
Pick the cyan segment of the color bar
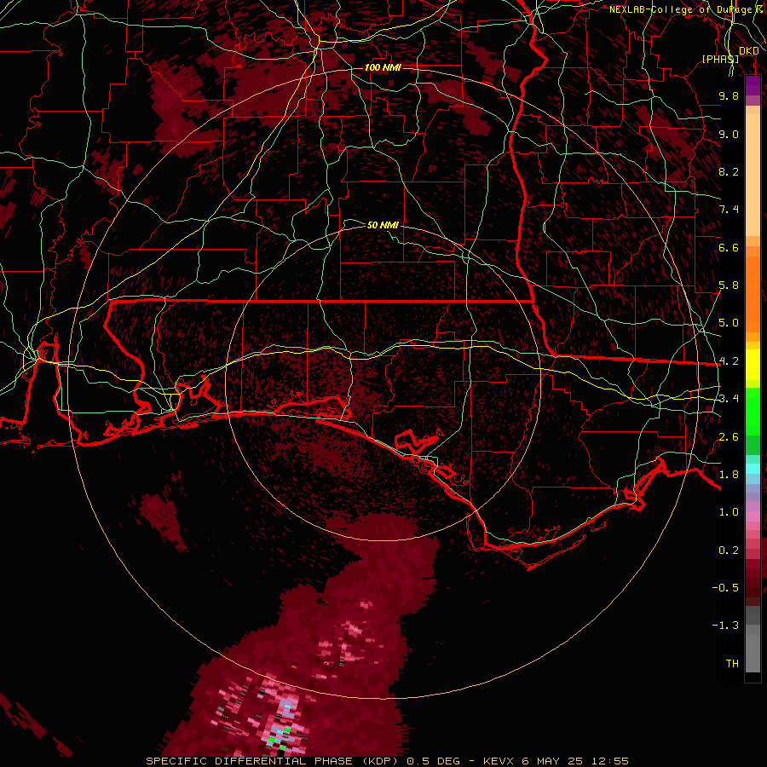753,469
